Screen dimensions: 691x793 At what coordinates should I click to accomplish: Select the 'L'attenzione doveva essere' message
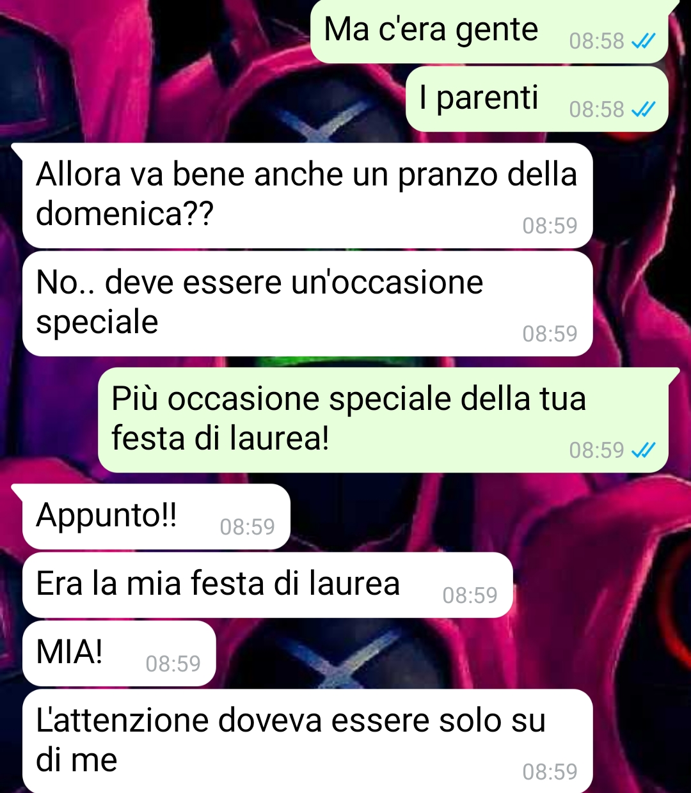click(x=307, y=741)
